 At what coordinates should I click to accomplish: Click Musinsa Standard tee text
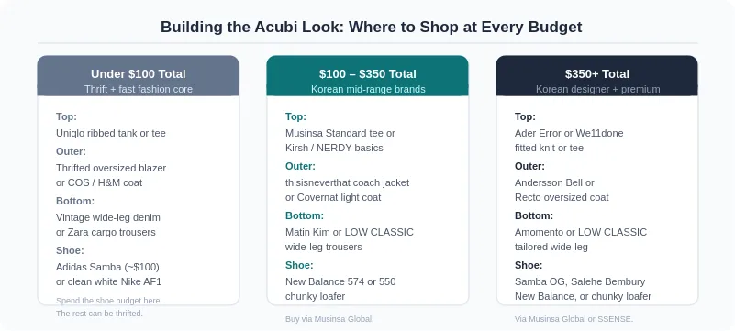click(x=340, y=134)
